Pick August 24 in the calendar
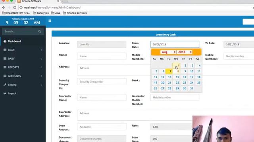Viewport: 254px width, 142px height. click(x=190, y=82)
